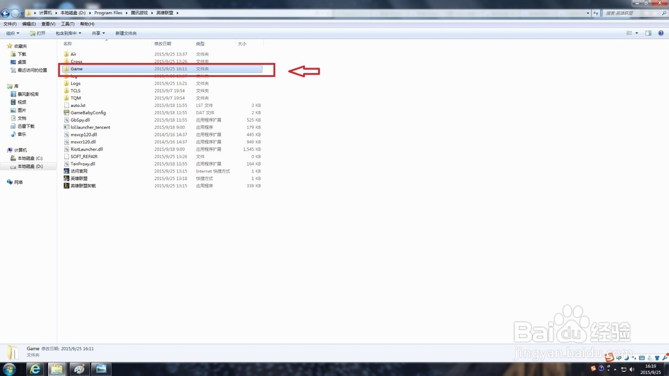Click the 计算机 breadcrumb in the address bar

45,13
